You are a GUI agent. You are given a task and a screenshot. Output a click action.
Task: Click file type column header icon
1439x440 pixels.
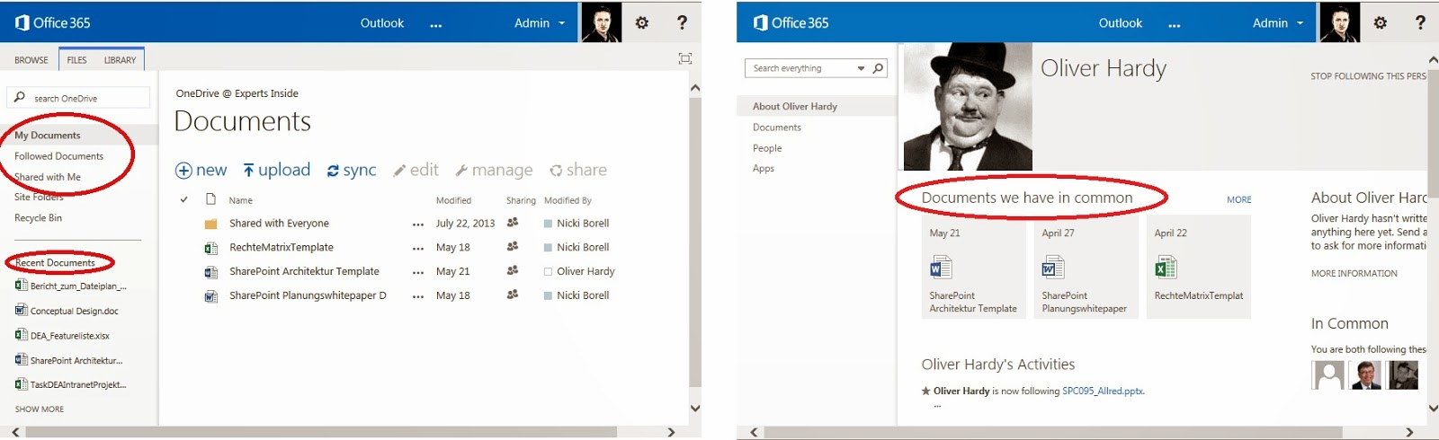click(210, 199)
